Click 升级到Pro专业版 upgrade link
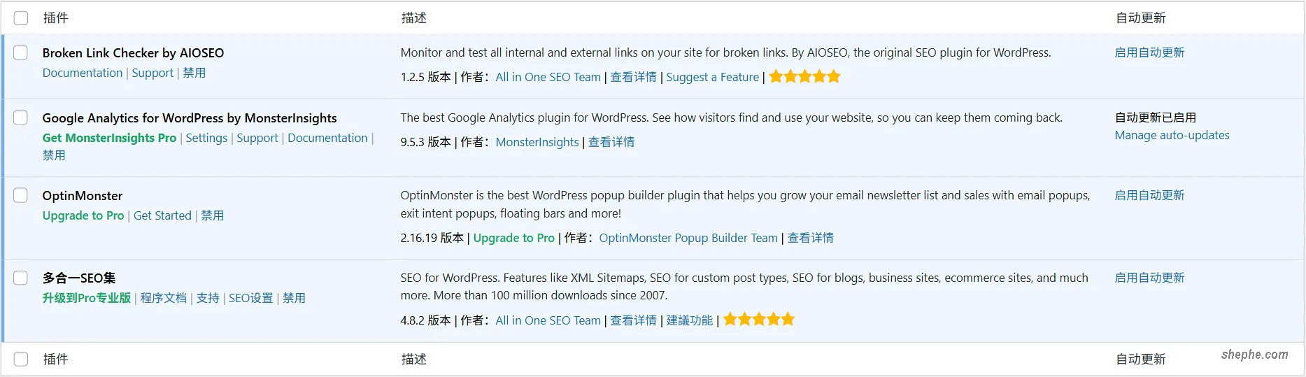1306x377 pixels. (x=87, y=298)
